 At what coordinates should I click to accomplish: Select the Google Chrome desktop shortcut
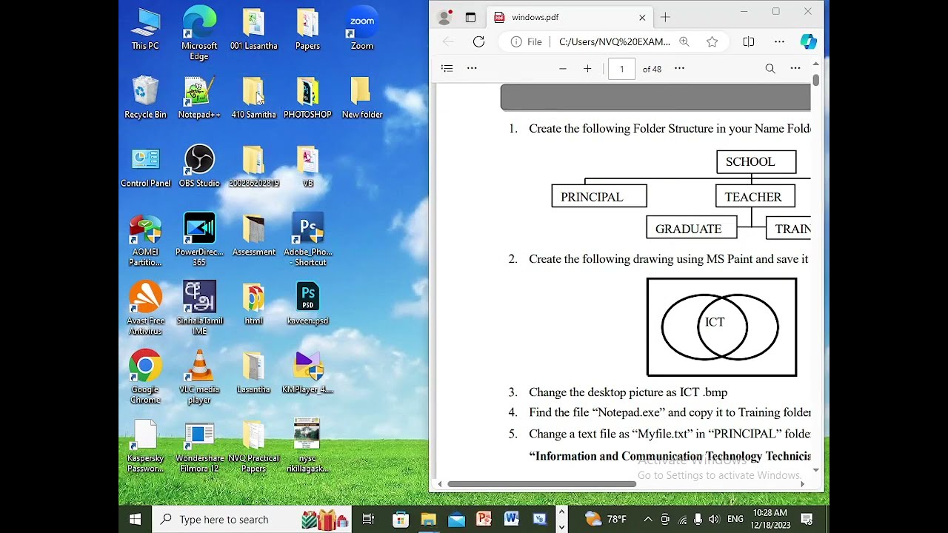point(145,378)
